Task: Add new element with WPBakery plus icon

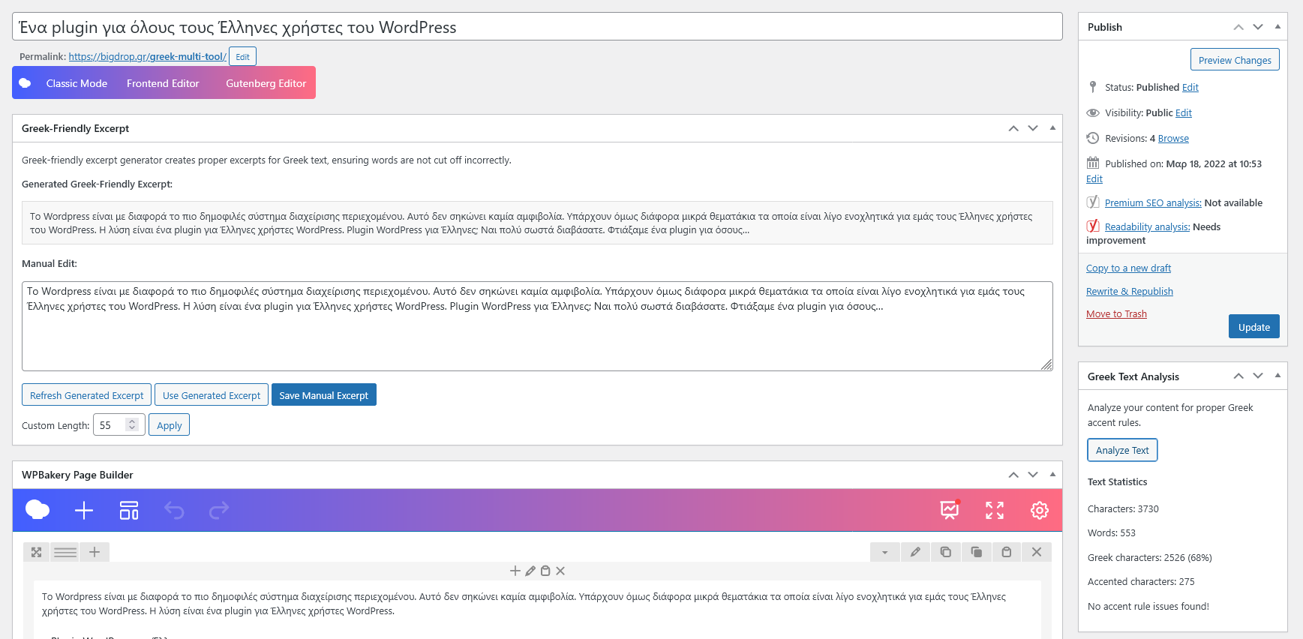Action: (x=84, y=511)
